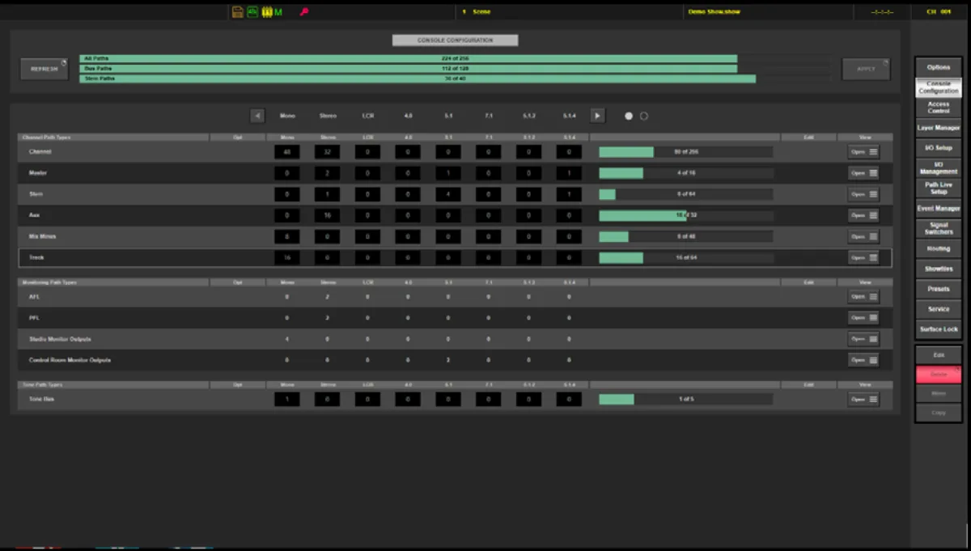
Task: Click the yellow memory icon beside the M
Action: [x=266, y=12]
